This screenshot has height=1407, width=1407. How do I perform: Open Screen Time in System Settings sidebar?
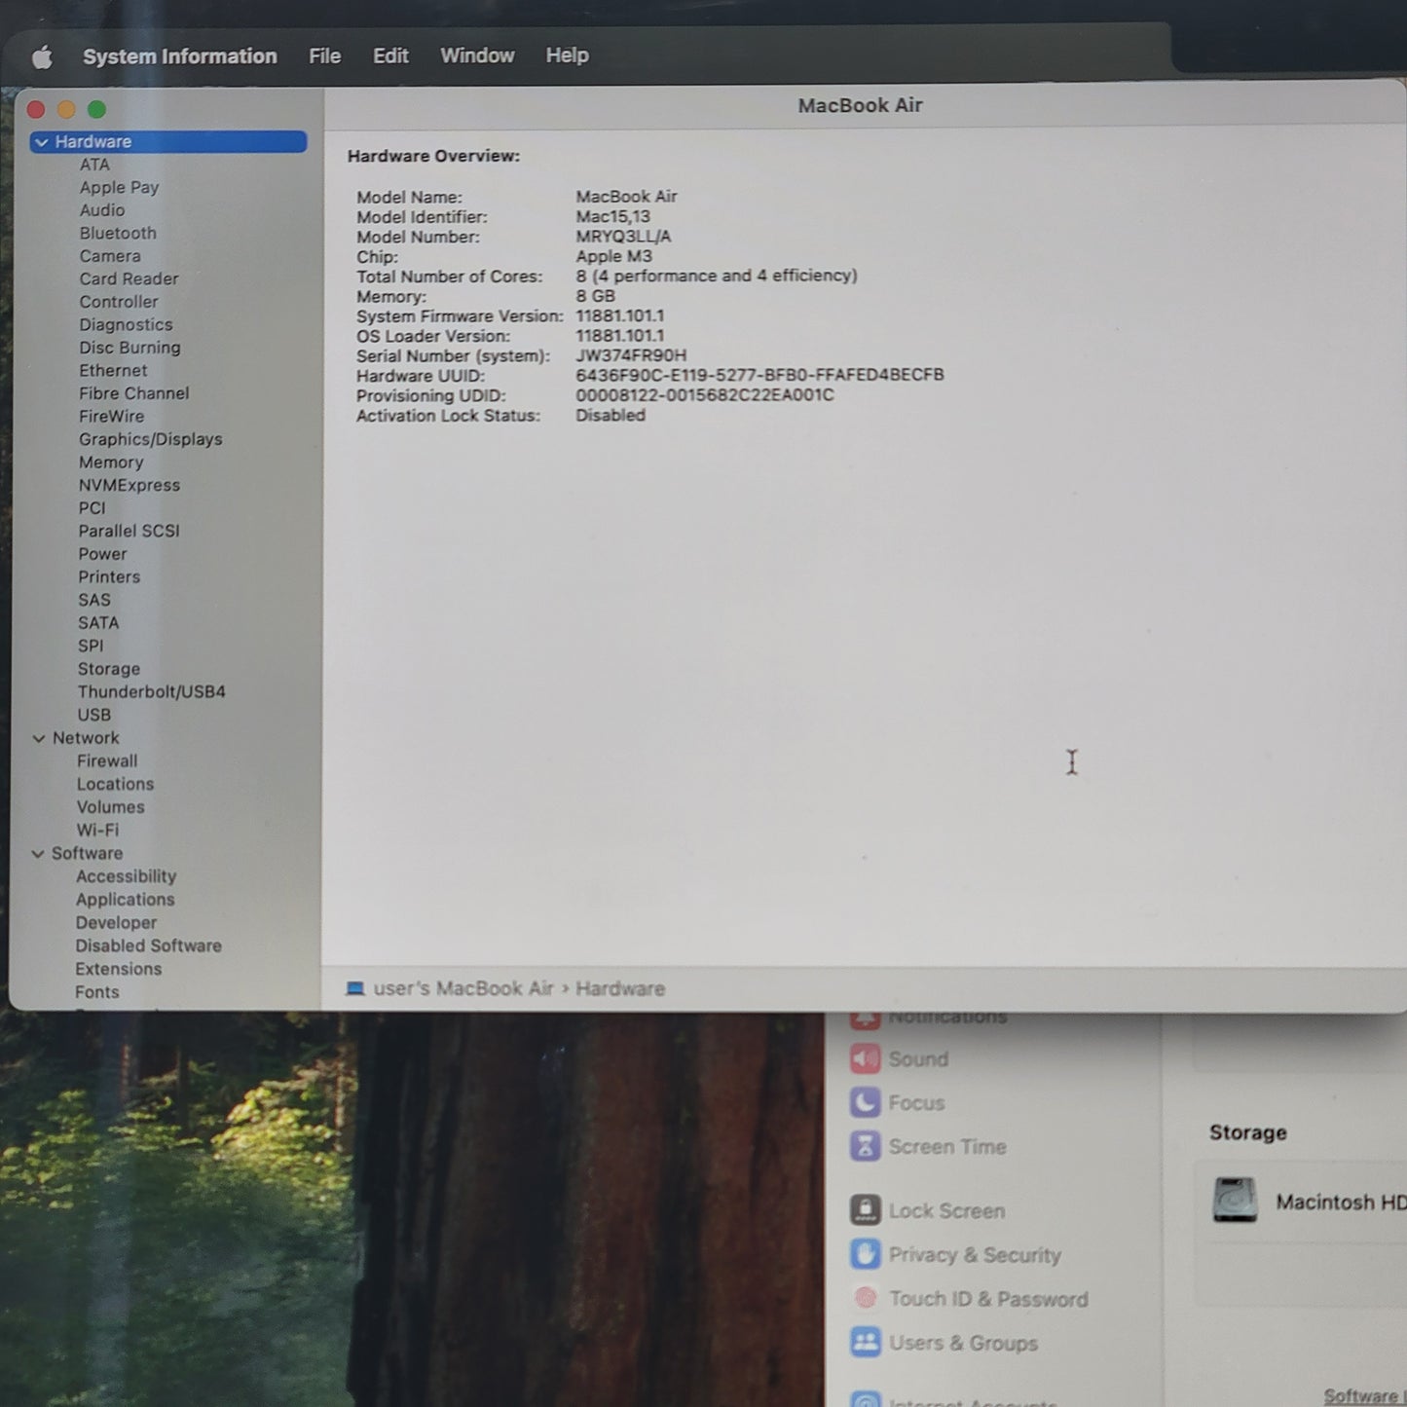(929, 1147)
